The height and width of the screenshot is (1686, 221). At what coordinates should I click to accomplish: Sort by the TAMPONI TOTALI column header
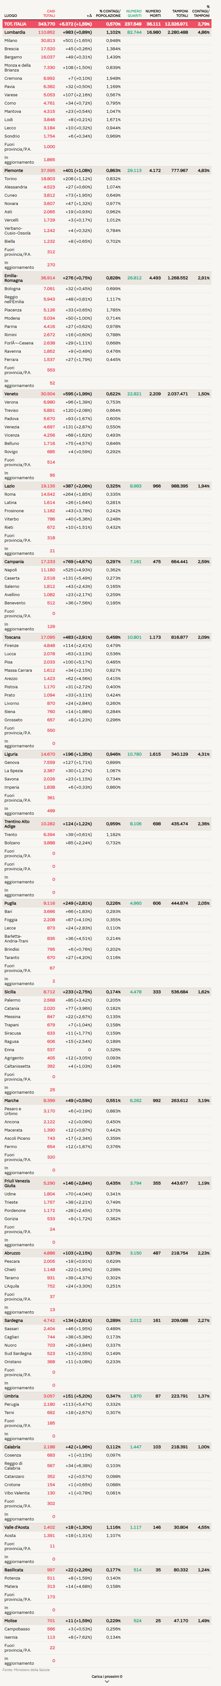[x=180, y=13]
